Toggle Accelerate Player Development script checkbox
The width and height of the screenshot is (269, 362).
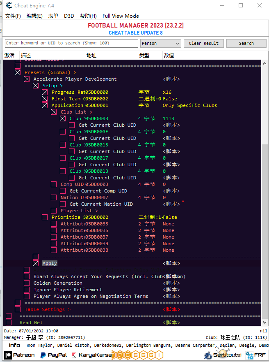pos(27,79)
